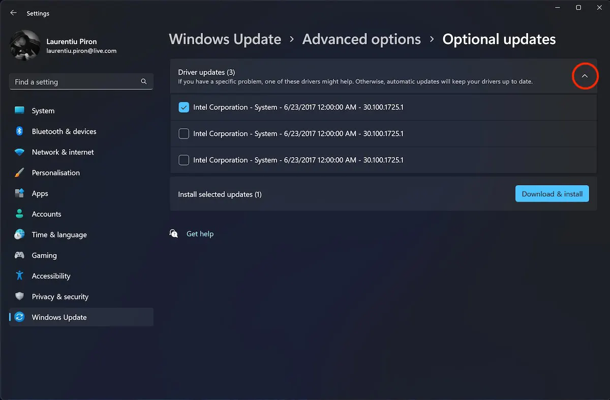Open Personalisation via its paintbrush icon
This screenshot has width=610, height=400.
tap(19, 173)
